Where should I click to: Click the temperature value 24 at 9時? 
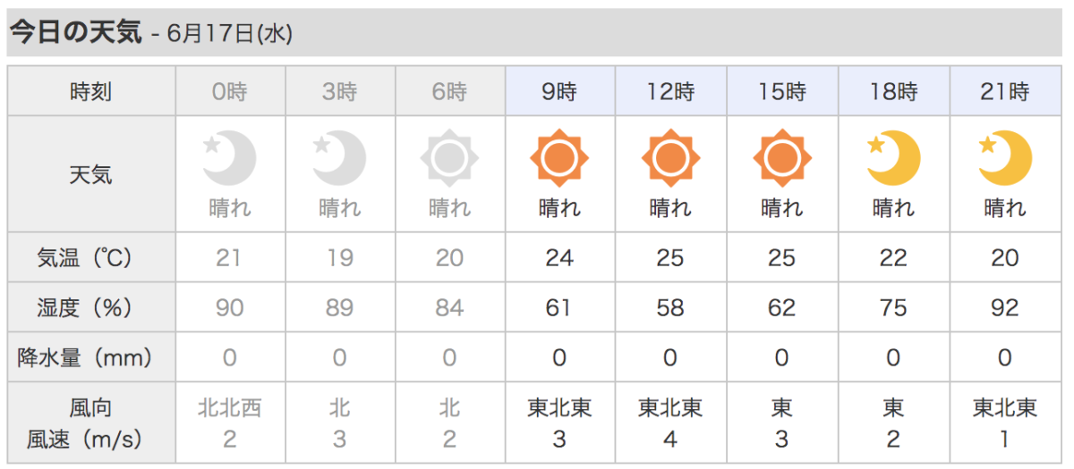559,258
